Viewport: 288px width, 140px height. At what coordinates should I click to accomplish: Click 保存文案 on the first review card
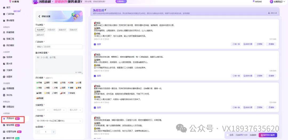tap(248, 44)
